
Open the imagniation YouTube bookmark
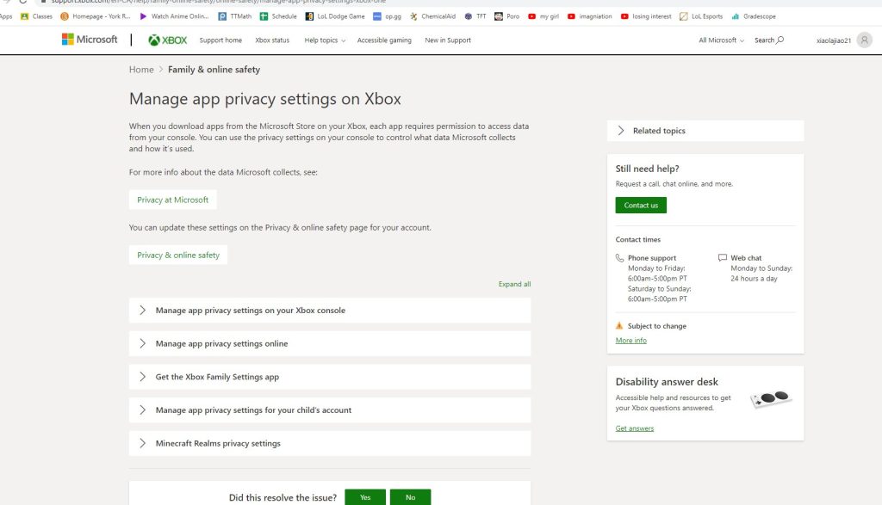tap(589, 16)
